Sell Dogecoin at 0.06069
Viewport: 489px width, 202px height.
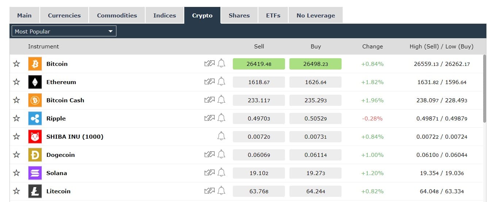pyautogui.click(x=259, y=155)
